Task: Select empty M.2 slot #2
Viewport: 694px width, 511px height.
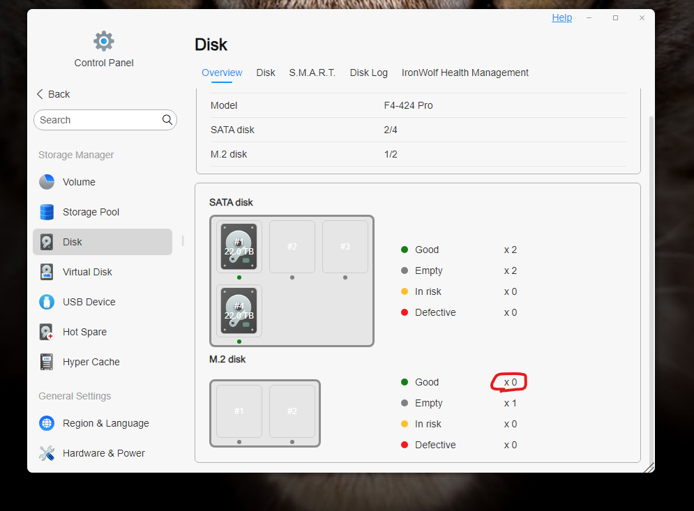Action: tap(292, 411)
